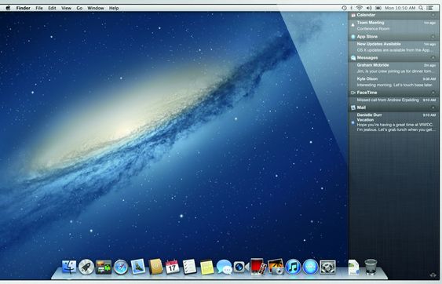Open the Go menu

point(79,8)
